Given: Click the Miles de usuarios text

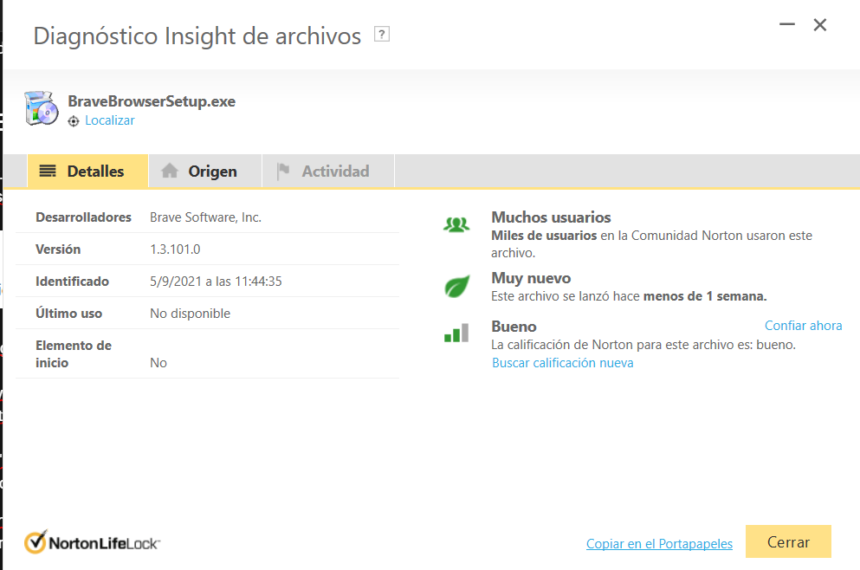Looking at the screenshot, I should point(544,236).
